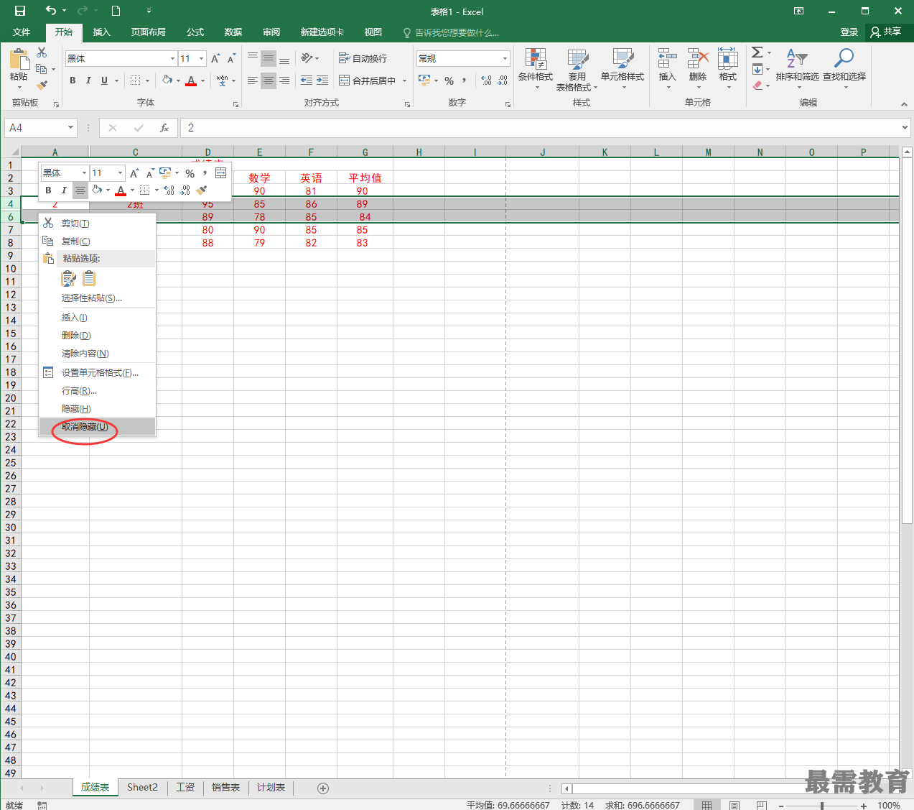914x810 pixels.
Task: Click the ribbon Comma Style icon
Action: coord(465,80)
